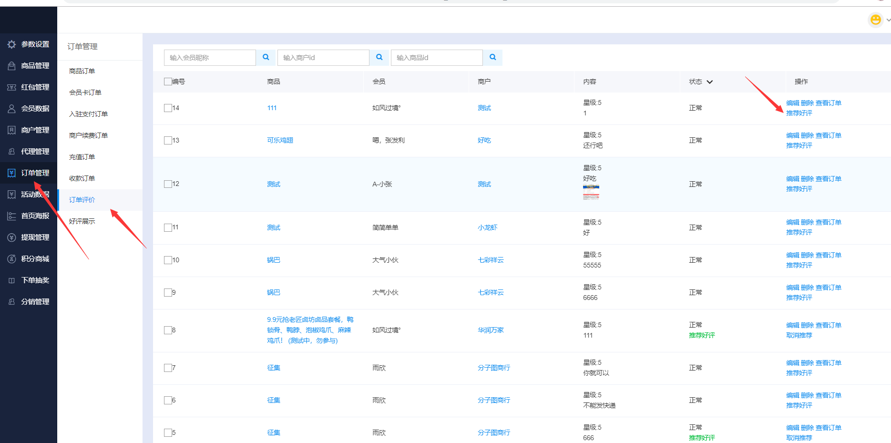Check the checkbox for row 14
Screen dimensions: 891x443
(168, 108)
